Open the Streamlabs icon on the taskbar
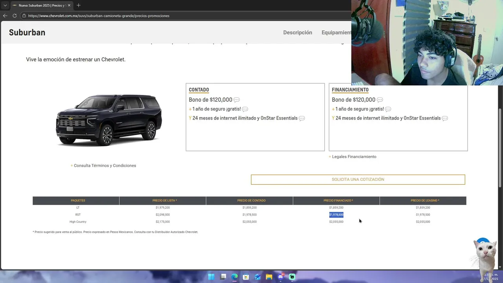The image size is (503, 283). coord(292,277)
